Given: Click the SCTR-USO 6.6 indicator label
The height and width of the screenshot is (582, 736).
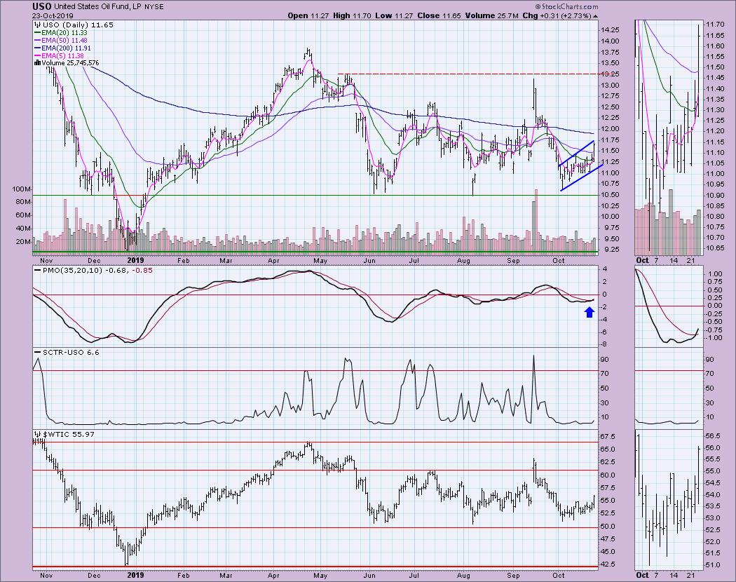Looking at the screenshot, I should [x=67, y=352].
